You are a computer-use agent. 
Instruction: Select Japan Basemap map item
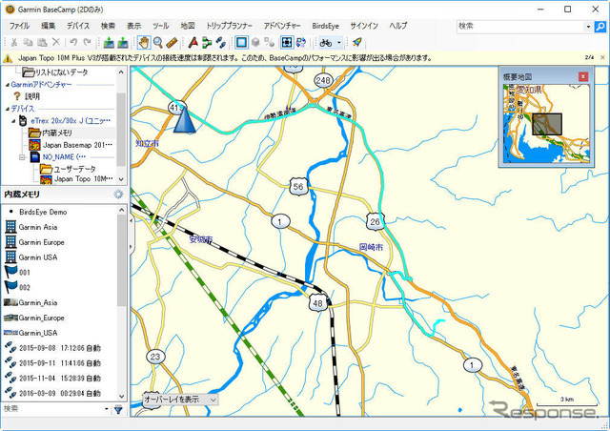coord(71,145)
